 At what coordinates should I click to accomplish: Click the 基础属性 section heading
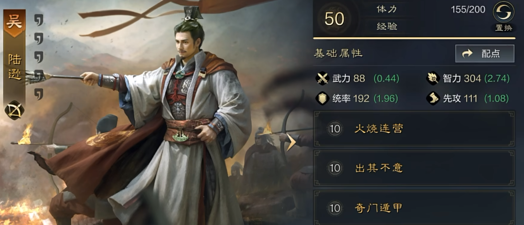(338, 54)
